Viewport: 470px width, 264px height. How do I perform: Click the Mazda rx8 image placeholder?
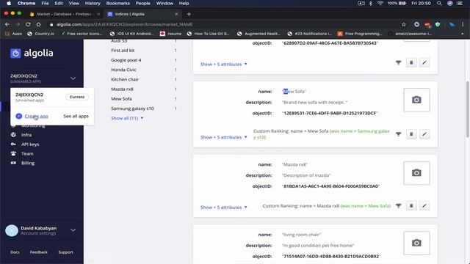click(416, 173)
